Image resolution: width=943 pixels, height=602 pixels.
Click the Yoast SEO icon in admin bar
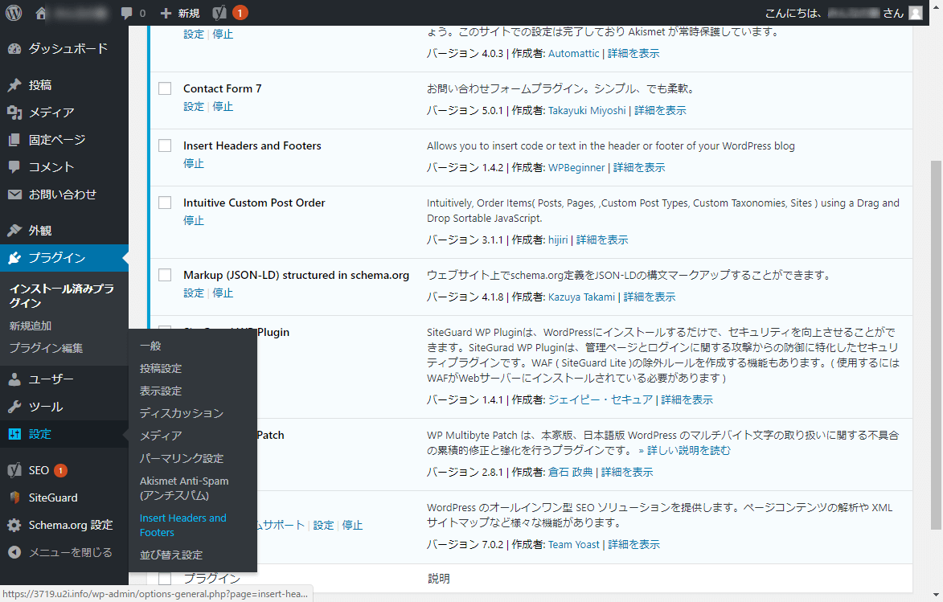[x=220, y=13]
